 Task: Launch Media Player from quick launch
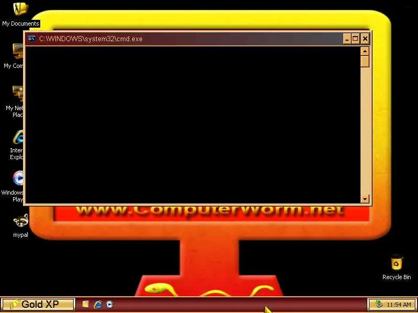(110, 305)
